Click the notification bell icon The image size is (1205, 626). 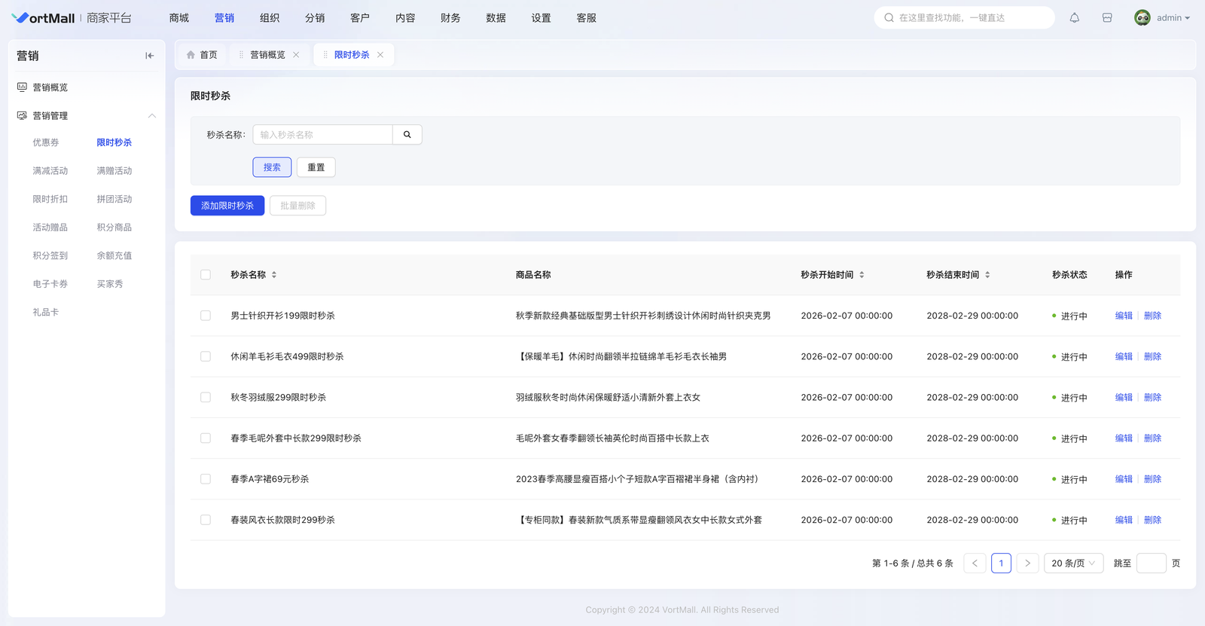point(1075,18)
